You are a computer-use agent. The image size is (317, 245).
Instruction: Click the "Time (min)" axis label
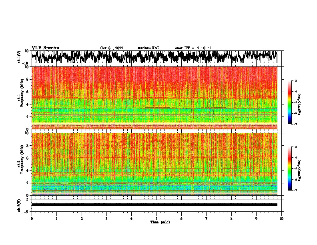pyautogui.click(x=160, y=222)
